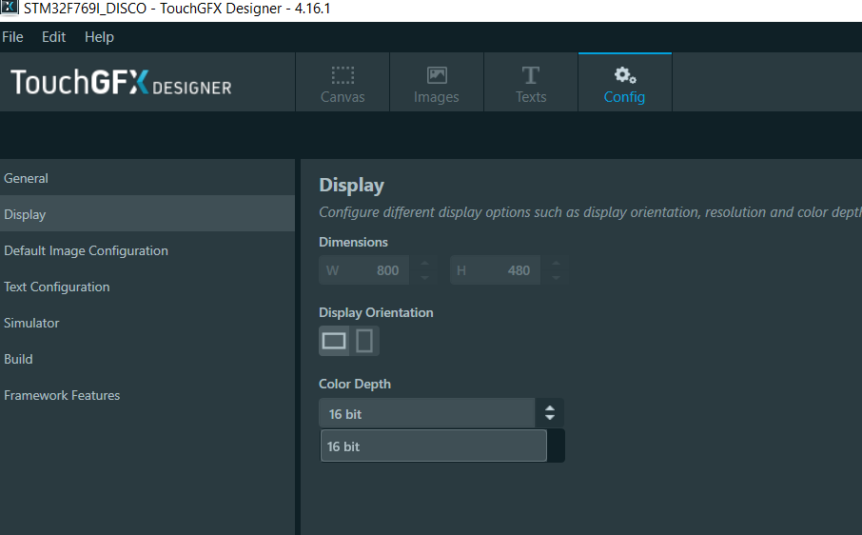Viewport: 862px width, 535px height.
Task: Choose the 16 bit option in dropdown list
Action: [433, 446]
